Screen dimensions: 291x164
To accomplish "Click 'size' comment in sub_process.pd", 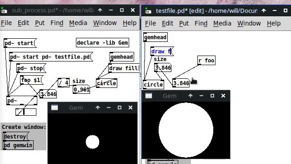I will [79, 81].
